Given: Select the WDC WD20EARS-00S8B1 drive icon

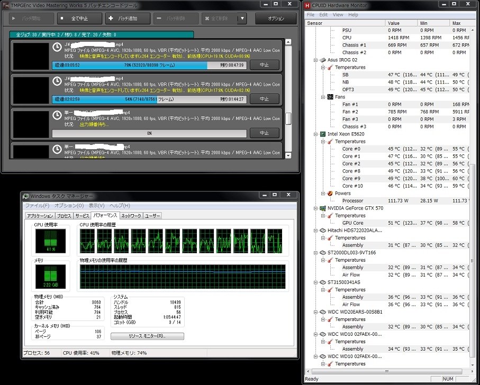Looking at the screenshot, I should click(323, 312).
